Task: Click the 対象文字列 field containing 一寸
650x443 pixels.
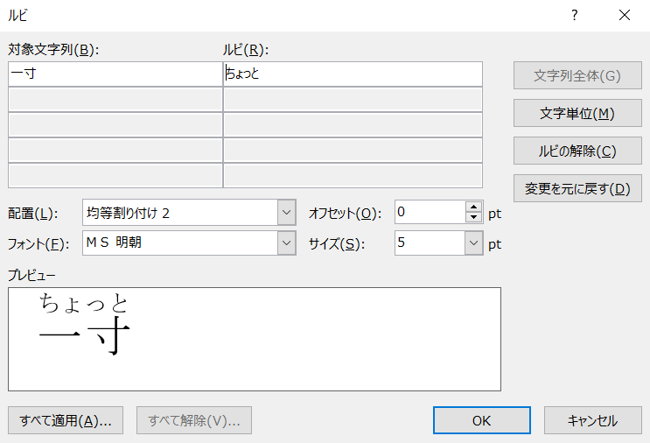Action: [115, 74]
